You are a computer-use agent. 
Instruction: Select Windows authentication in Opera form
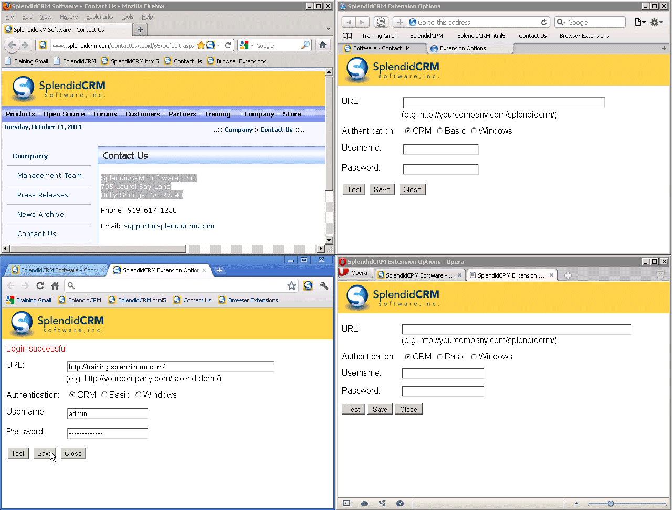474,356
